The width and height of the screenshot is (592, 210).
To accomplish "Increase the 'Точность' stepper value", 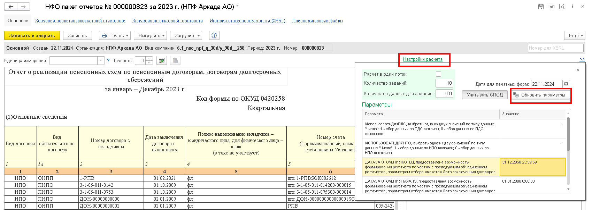I will click(149, 59).
